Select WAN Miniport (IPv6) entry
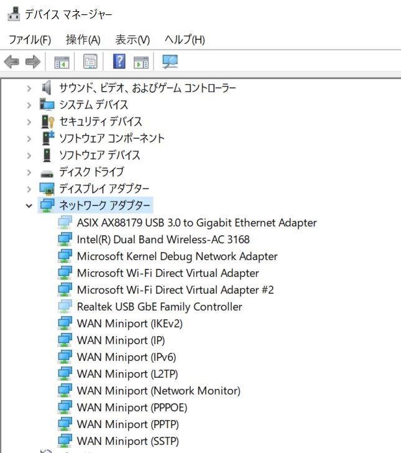401x453 pixels. (x=126, y=357)
